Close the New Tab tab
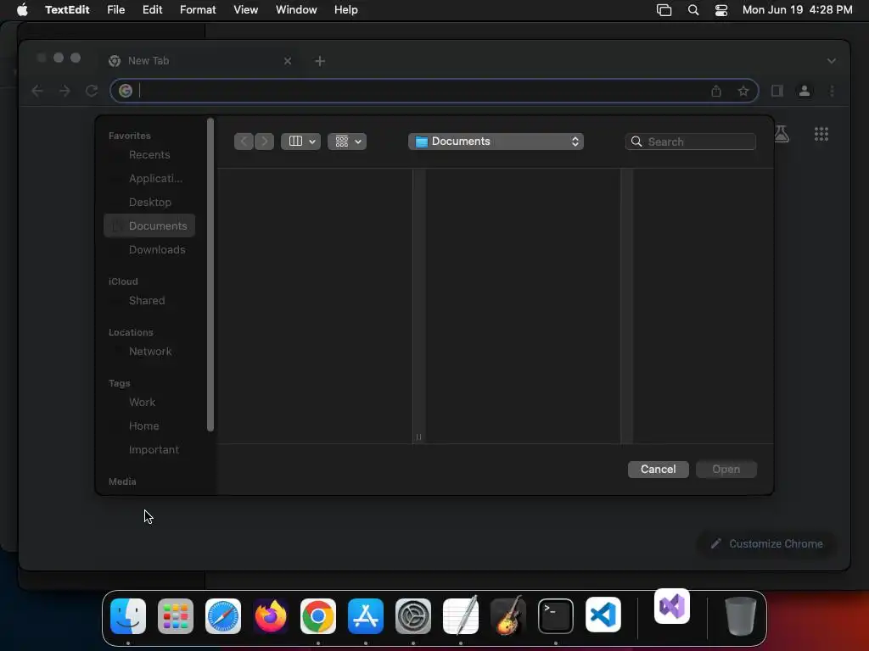Screen dimensions: 869x651 tap(288, 61)
